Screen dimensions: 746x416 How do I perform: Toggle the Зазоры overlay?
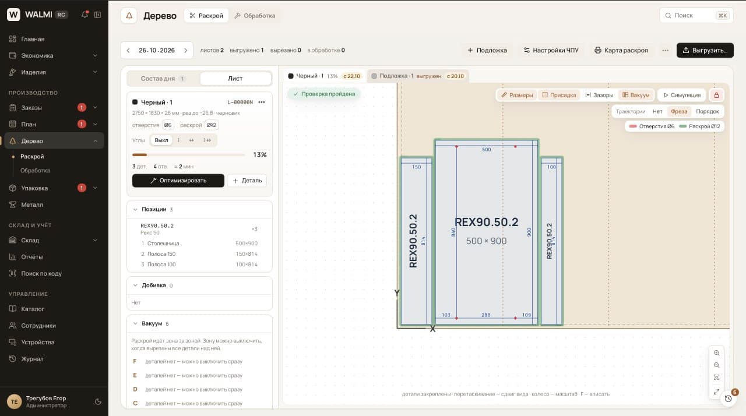(x=599, y=95)
